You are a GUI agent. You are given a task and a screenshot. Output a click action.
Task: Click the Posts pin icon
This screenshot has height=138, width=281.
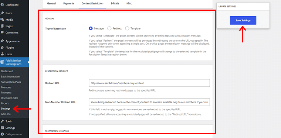point(2,13)
